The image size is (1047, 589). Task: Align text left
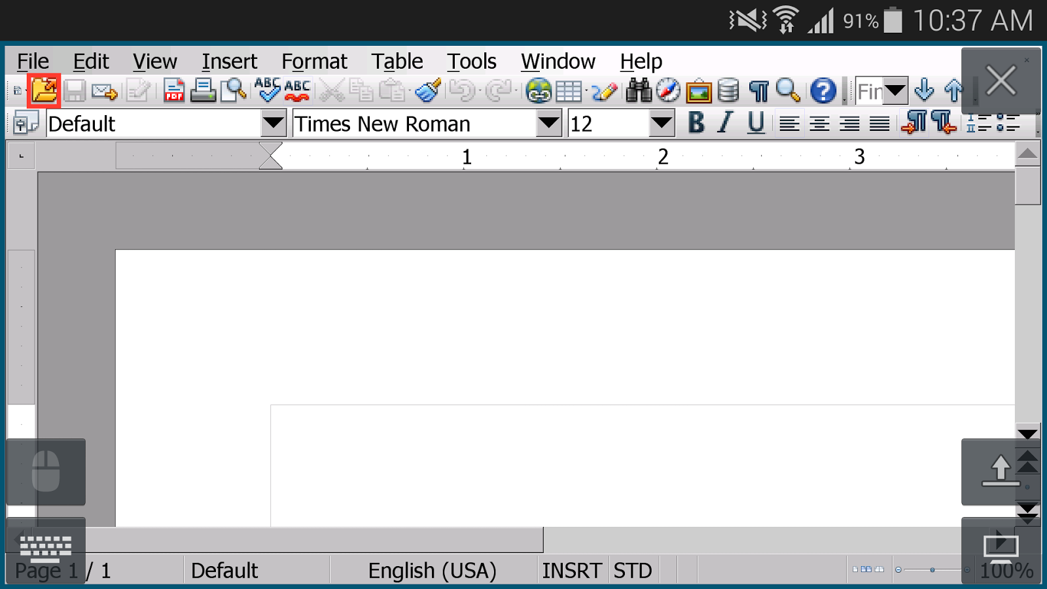tap(789, 123)
